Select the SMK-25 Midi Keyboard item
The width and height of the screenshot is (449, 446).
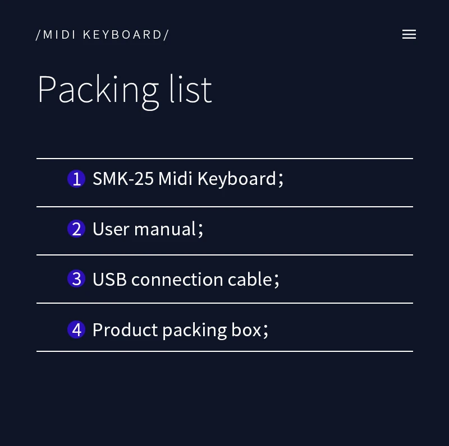pyautogui.click(x=184, y=179)
